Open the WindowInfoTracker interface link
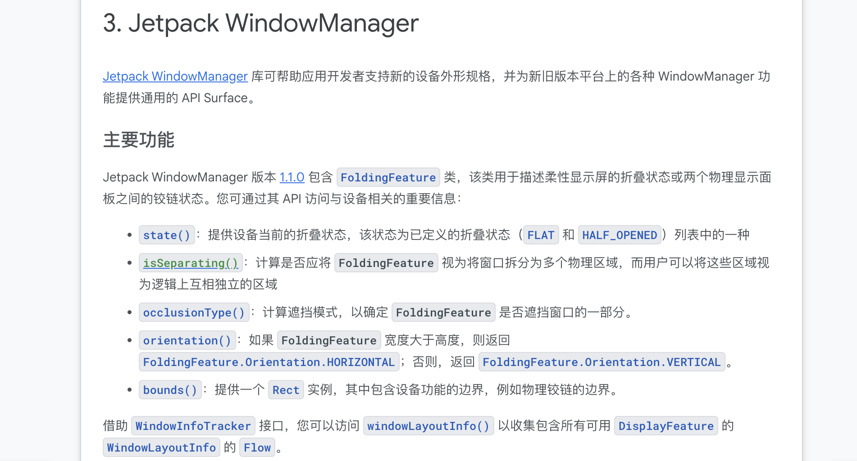 click(x=193, y=426)
